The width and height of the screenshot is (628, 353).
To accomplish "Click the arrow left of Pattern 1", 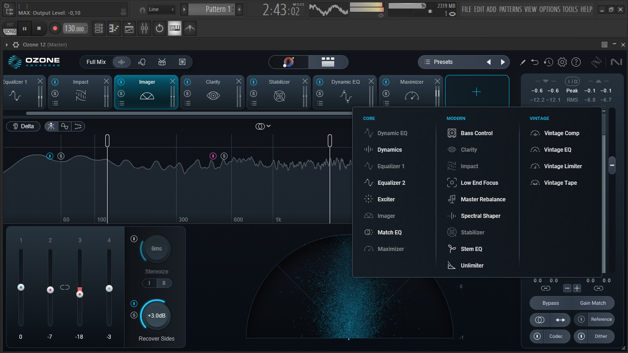I will pyautogui.click(x=184, y=9).
